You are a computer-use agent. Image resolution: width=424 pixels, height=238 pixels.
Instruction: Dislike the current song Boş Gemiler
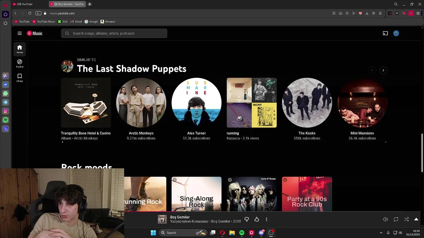coord(246,219)
